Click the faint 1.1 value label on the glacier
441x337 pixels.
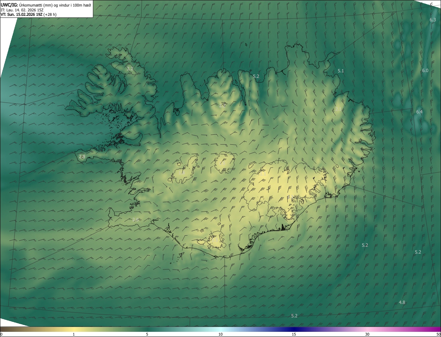(263, 174)
